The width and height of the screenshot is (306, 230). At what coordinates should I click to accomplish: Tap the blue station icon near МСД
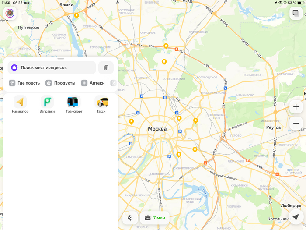tap(225, 88)
